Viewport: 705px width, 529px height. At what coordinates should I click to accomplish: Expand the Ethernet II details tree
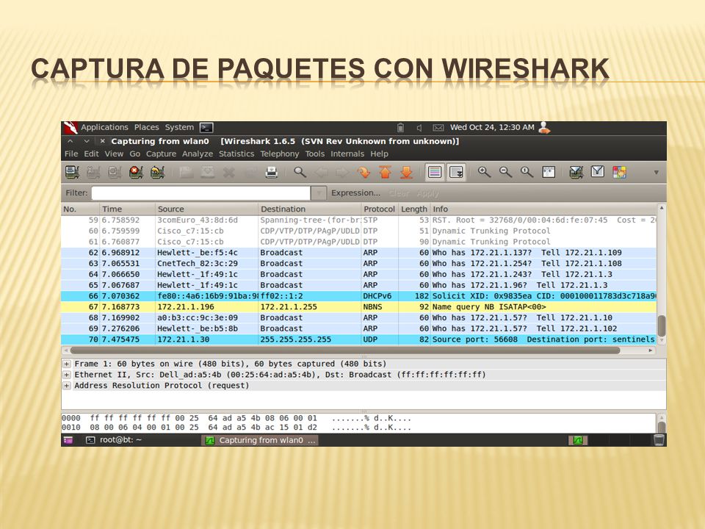click(x=67, y=375)
